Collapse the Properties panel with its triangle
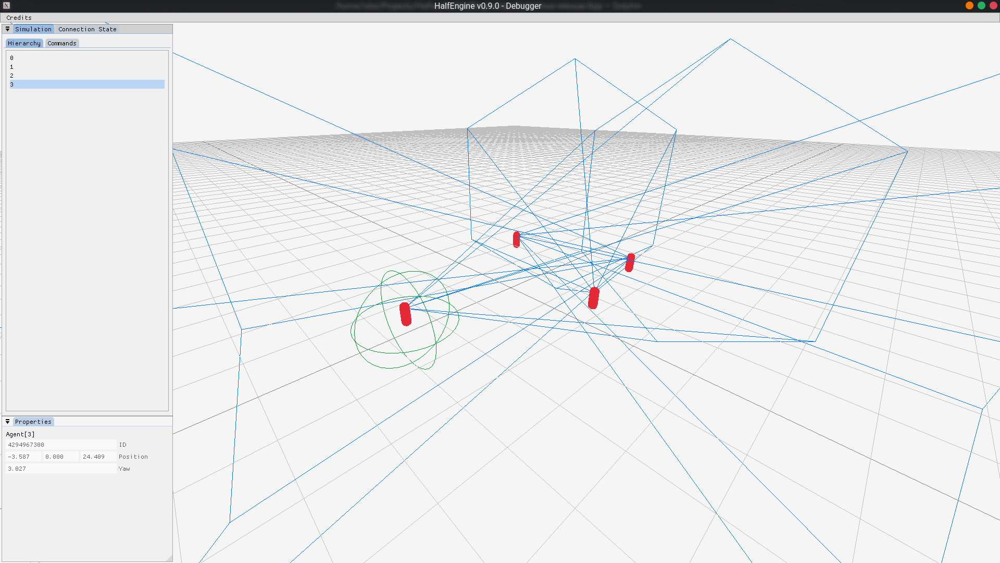 coord(7,422)
